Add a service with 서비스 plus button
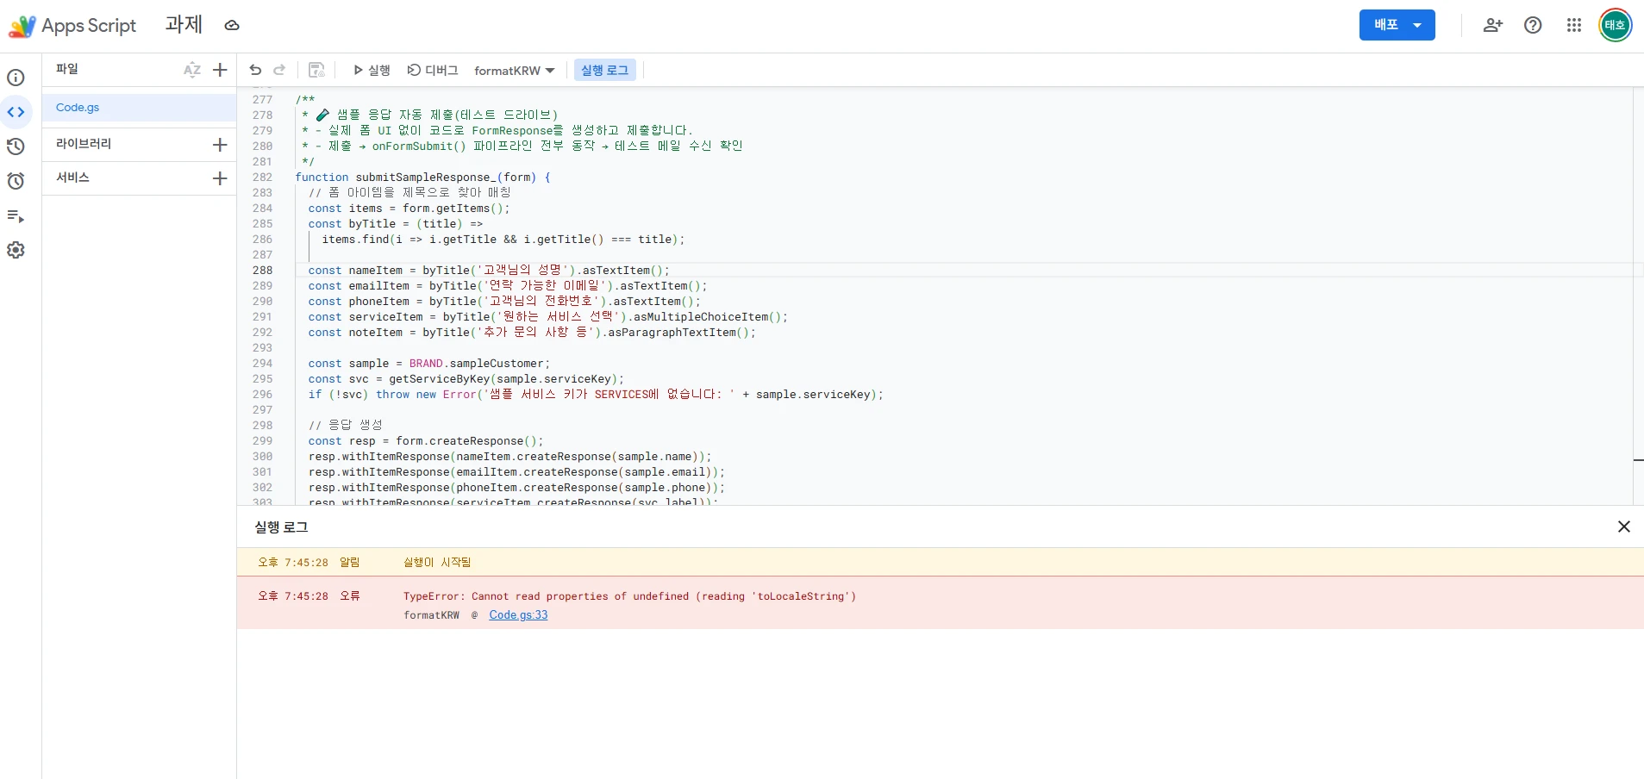This screenshot has height=779, width=1644. (220, 178)
